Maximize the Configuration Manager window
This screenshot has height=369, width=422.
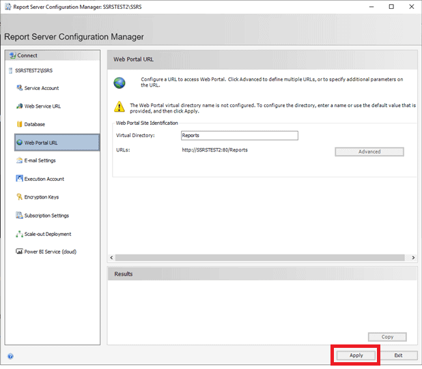(391, 7)
